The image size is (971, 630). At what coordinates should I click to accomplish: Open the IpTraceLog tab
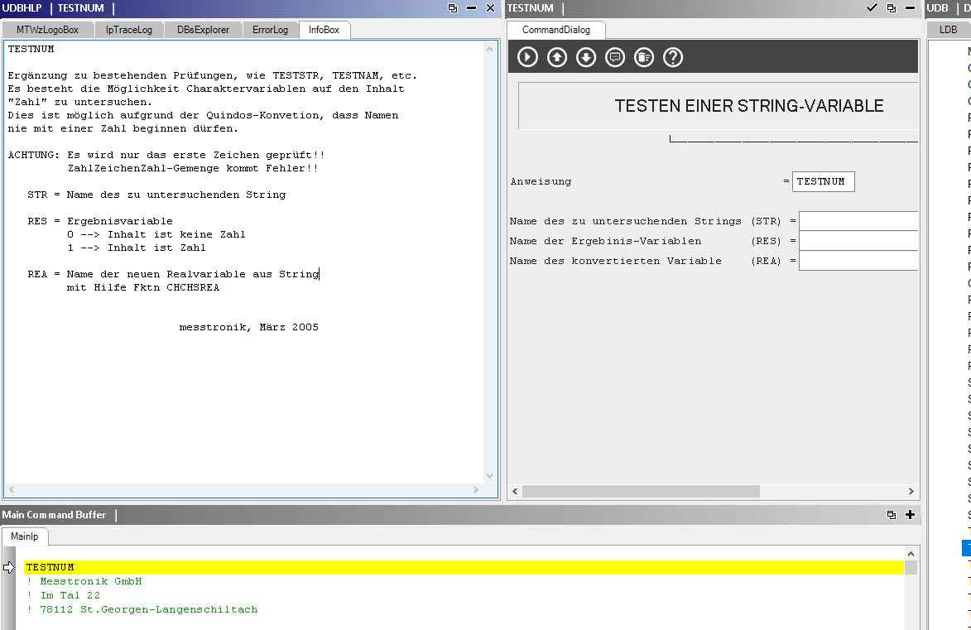[x=129, y=30]
